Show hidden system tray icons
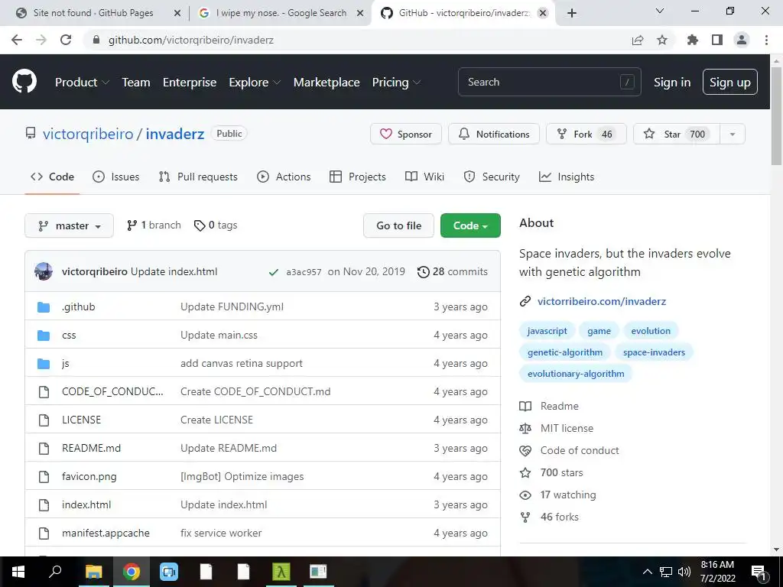 pyautogui.click(x=647, y=572)
